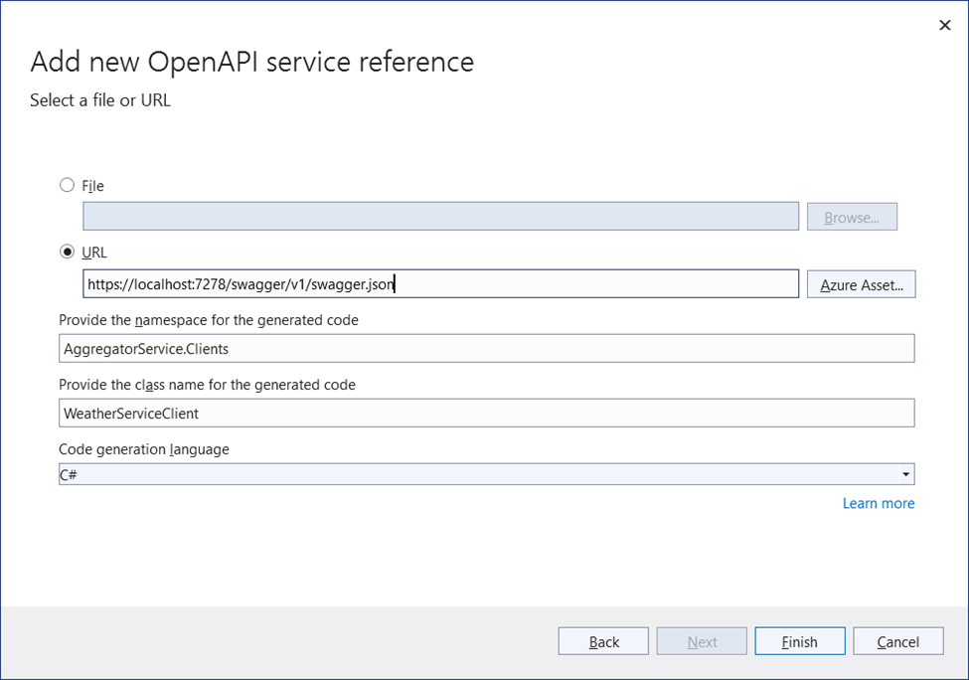Viewport: 969px width, 680px height.
Task: Select the C# value in the language combo
Action: point(398,473)
